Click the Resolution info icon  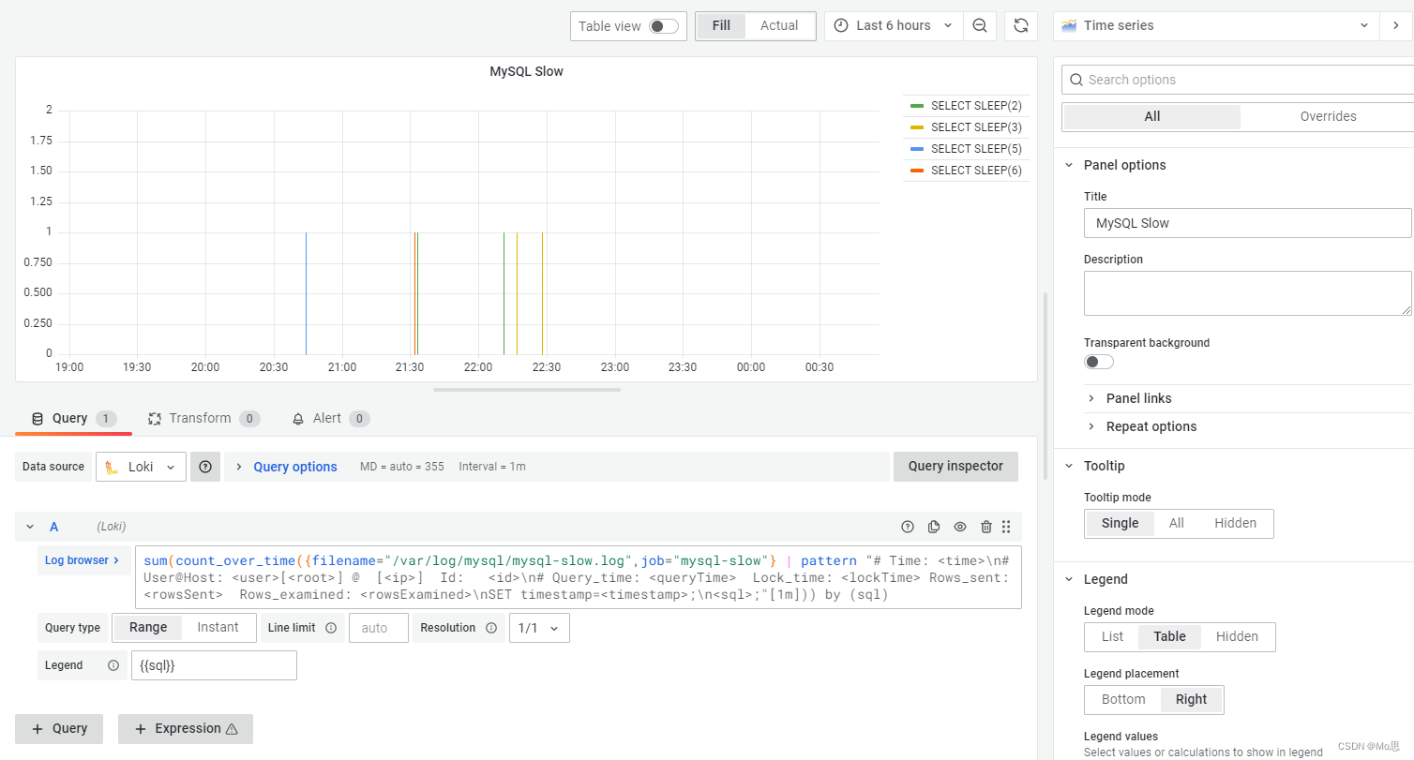pos(491,628)
